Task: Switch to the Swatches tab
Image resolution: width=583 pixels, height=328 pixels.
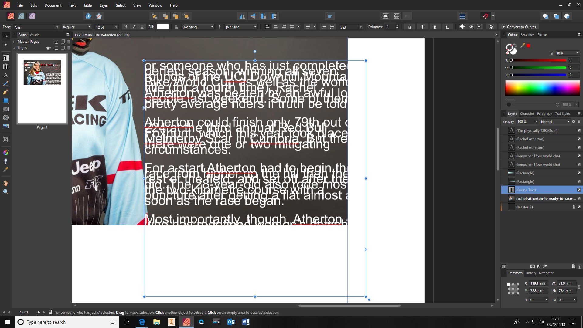Action: pyautogui.click(x=527, y=35)
